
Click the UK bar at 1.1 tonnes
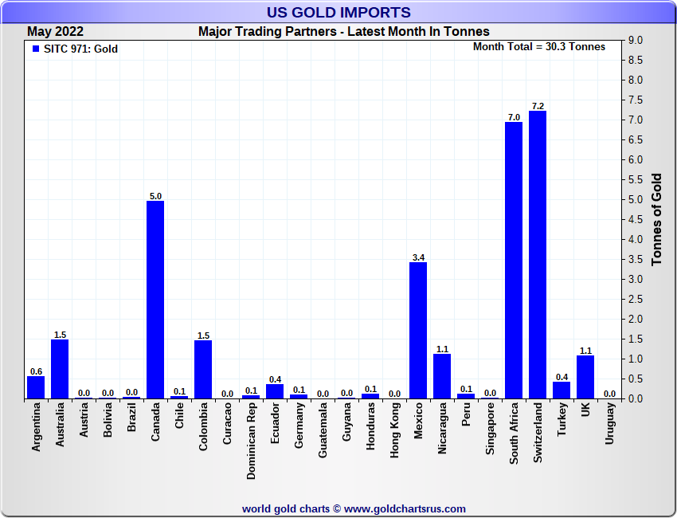click(585, 377)
